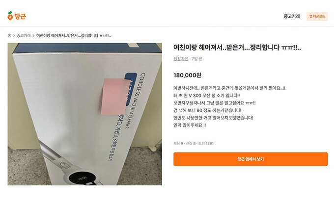Click the 180,000원 price text
Screen dimensions: 334x200
point(187,75)
